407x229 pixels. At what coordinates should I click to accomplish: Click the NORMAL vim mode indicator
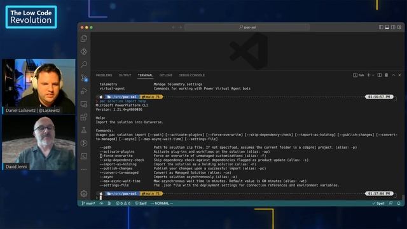[162, 204]
